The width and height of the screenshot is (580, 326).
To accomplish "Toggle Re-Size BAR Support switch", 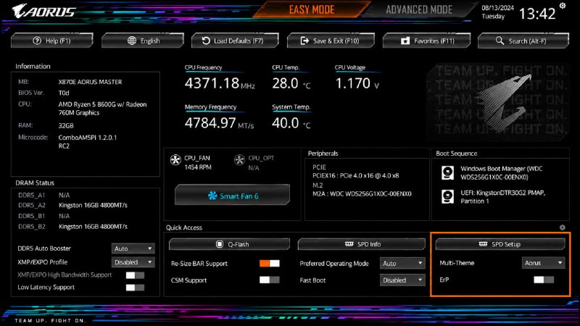I will click(x=269, y=263).
